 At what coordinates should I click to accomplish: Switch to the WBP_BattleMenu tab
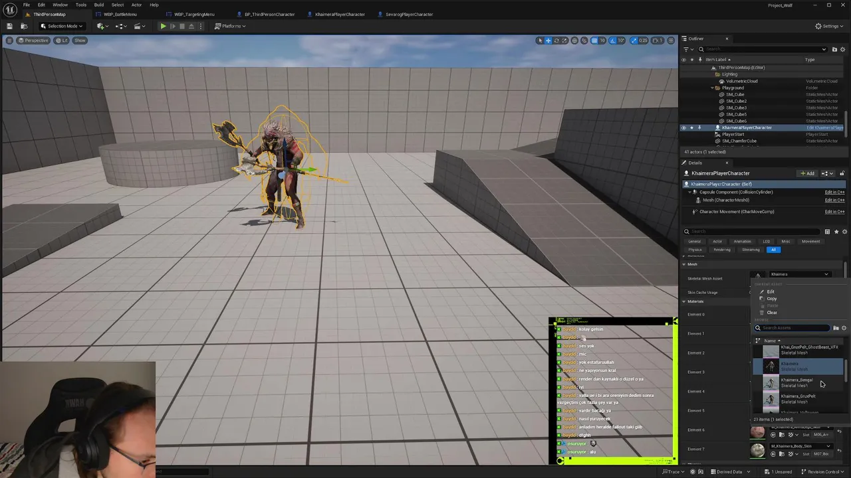[x=120, y=14]
